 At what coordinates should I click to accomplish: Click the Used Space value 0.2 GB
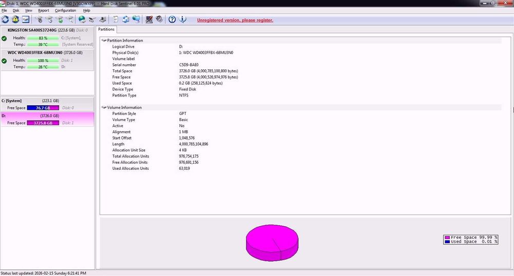click(200, 83)
